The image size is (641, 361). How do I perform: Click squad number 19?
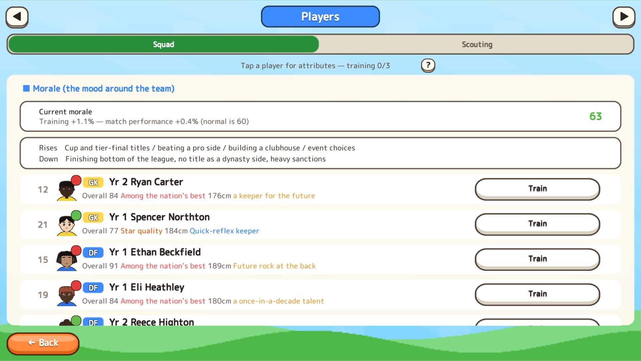(43, 295)
